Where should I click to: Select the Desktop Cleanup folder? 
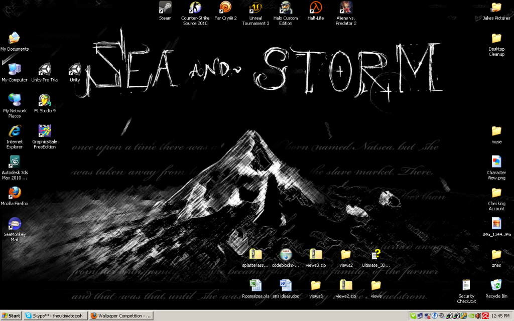pos(496,39)
